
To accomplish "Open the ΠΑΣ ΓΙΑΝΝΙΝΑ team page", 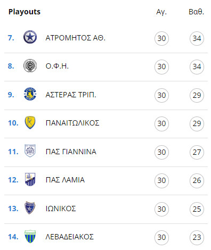I will click(x=71, y=152).
